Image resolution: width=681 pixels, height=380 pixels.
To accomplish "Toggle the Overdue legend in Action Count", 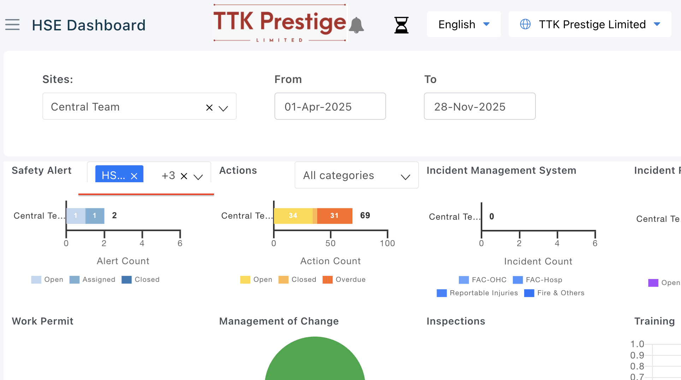I will point(344,280).
